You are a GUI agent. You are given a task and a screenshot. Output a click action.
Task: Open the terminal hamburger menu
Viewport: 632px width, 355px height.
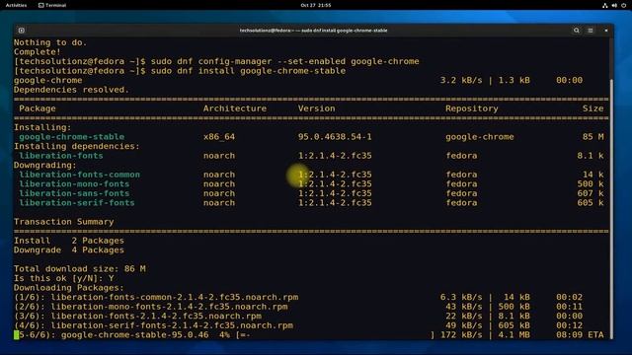591,31
